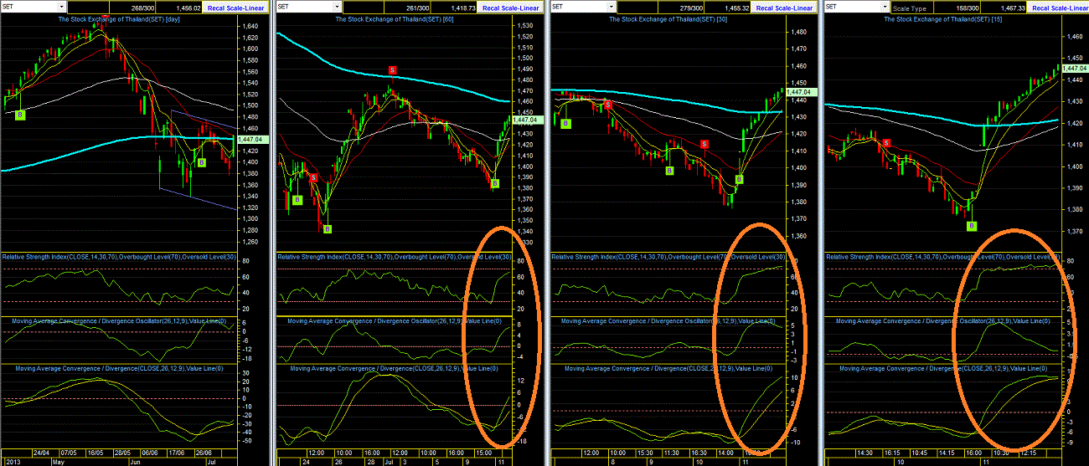
Task: Select the chart title ending in [60]
Action: 394,18
